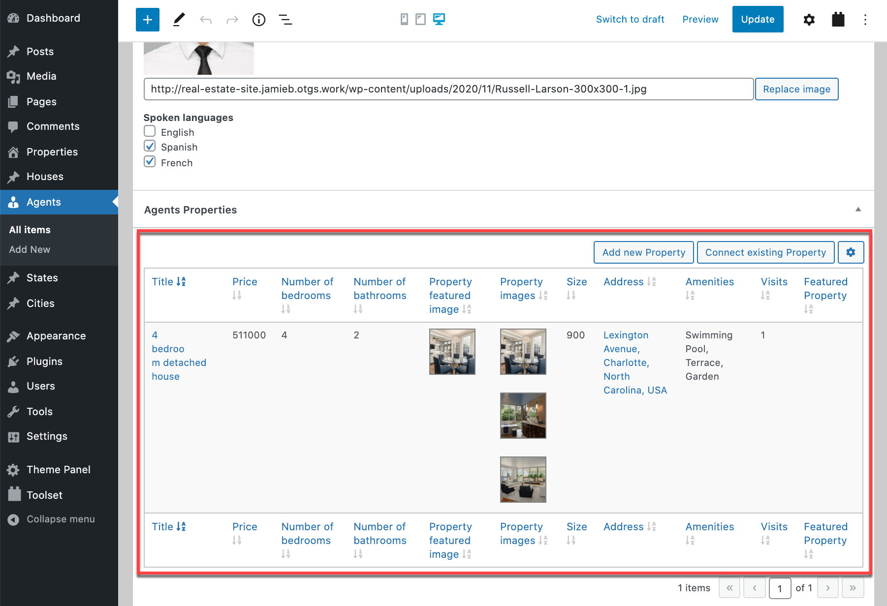Click Add New under Agents
The height and width of the screenshot is (606, 887).
click(30, 249)
